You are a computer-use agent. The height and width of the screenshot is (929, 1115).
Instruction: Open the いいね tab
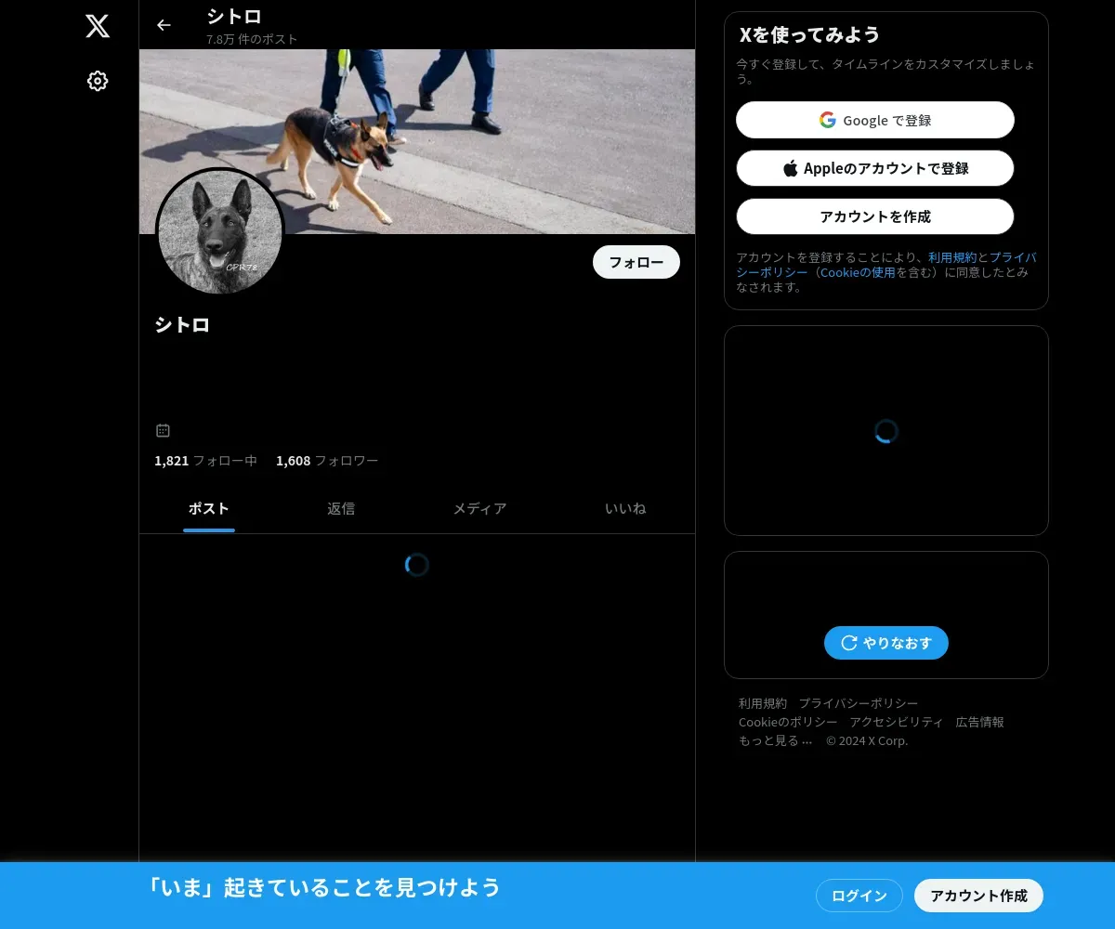[x=625, y=509]
